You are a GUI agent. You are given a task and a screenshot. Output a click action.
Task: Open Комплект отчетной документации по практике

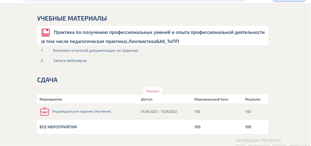coord(95,50)
